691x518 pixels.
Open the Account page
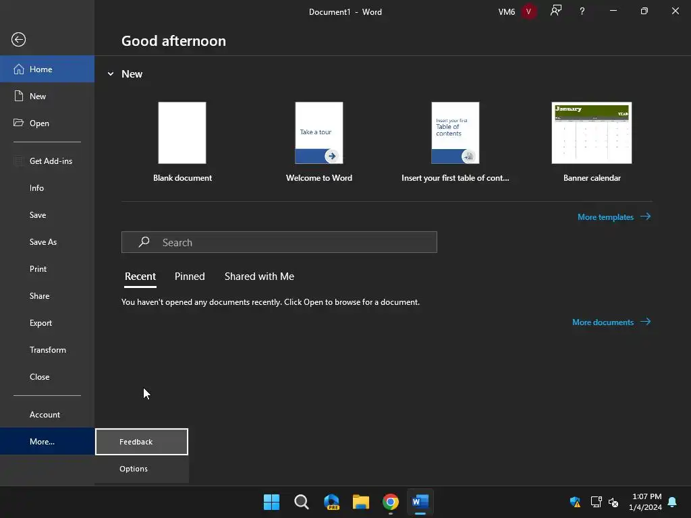click(47, 415)
